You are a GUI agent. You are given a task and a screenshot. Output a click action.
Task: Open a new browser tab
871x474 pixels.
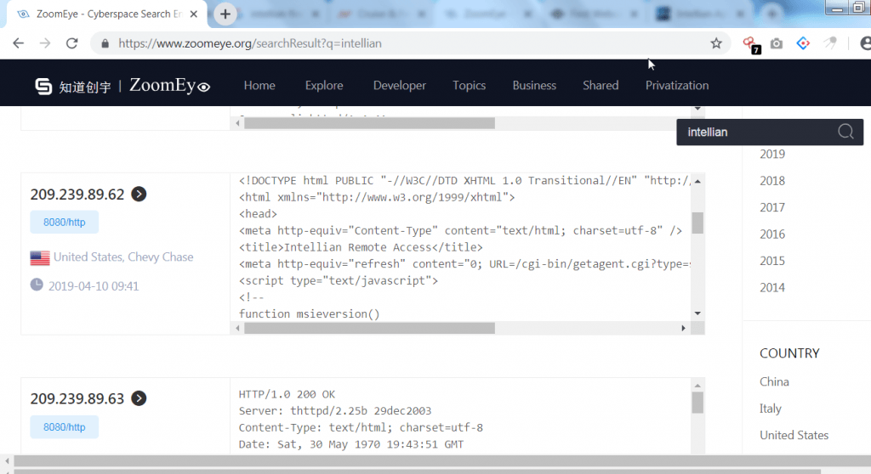tap(225, 14)
